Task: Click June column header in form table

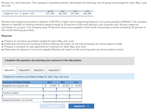Action: 75,82
